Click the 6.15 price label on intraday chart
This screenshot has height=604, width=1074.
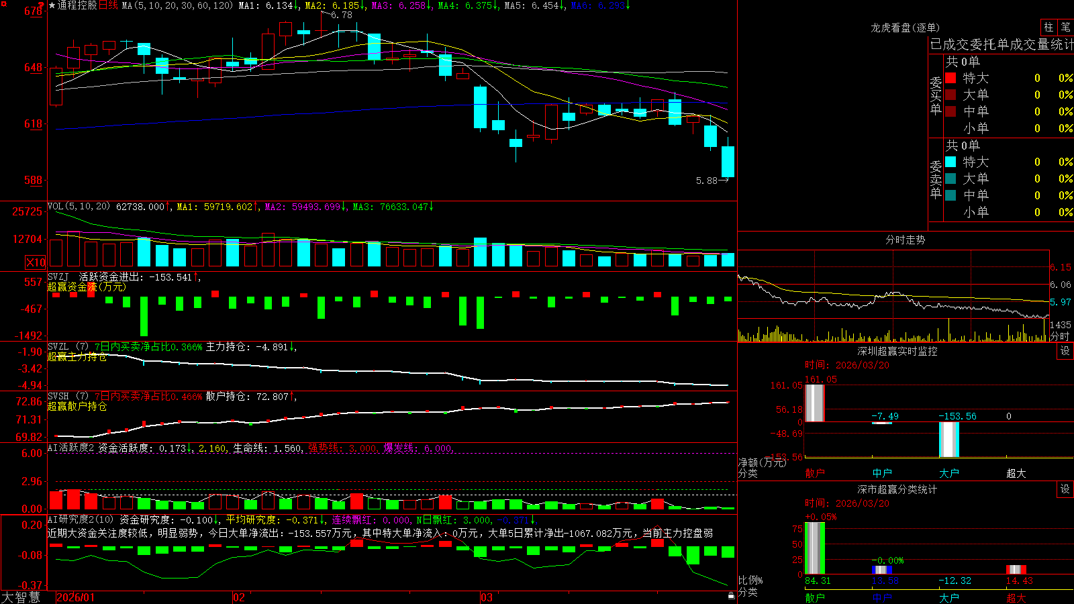(x=1061, y=267)
